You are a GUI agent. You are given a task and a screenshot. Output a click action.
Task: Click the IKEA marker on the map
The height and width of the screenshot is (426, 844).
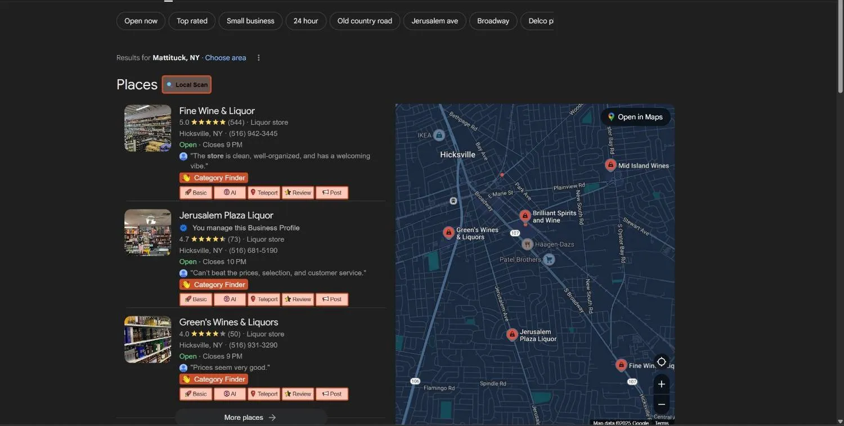(x=439, y=135)
